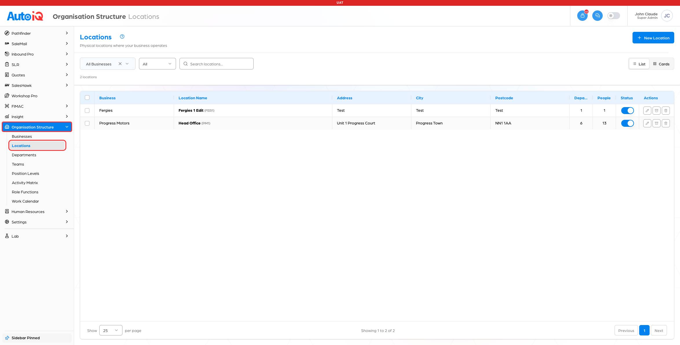The width and height of the screenshot is (680, 345).
Task: Click the Sidebar Pinned pin icon
Action: coord(7,338)
